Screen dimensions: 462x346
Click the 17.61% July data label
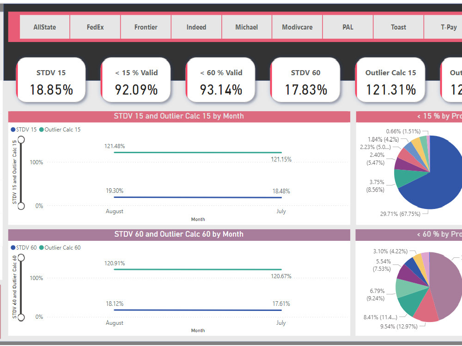tap(281, 304)
